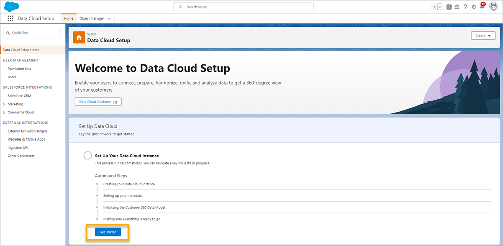
Task: Open the Create dropdown button
Action: [x=483, y=36]
